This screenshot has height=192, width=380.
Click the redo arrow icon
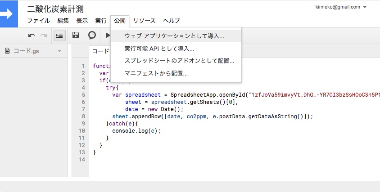tap(44, 36)
